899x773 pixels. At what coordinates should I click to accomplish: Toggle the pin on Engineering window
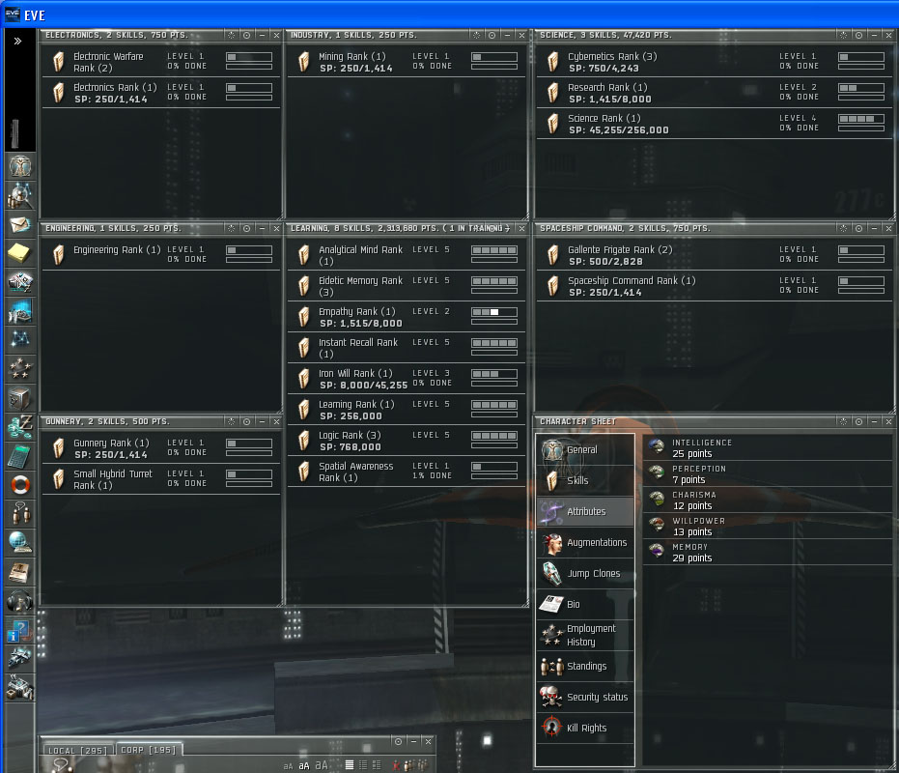[246, 228]
